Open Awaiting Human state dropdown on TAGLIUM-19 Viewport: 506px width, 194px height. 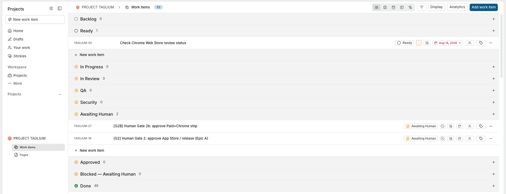tap(421, 139)
